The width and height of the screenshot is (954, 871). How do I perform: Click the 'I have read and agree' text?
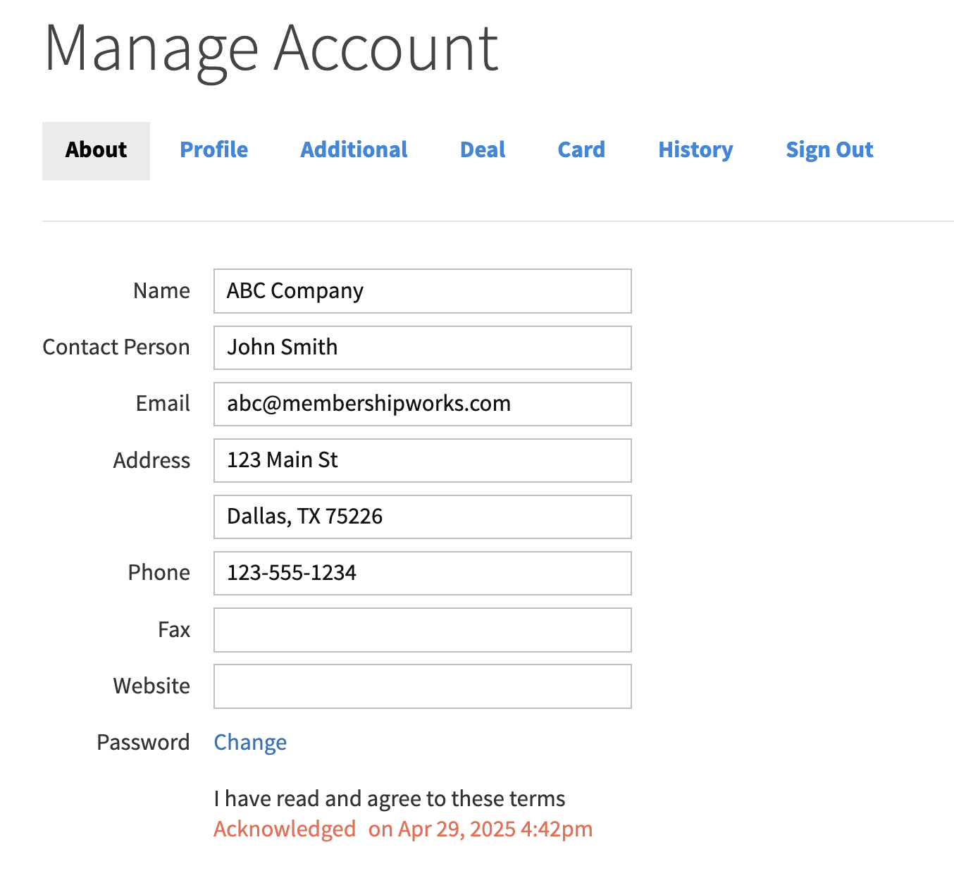(x=389, y=798)
